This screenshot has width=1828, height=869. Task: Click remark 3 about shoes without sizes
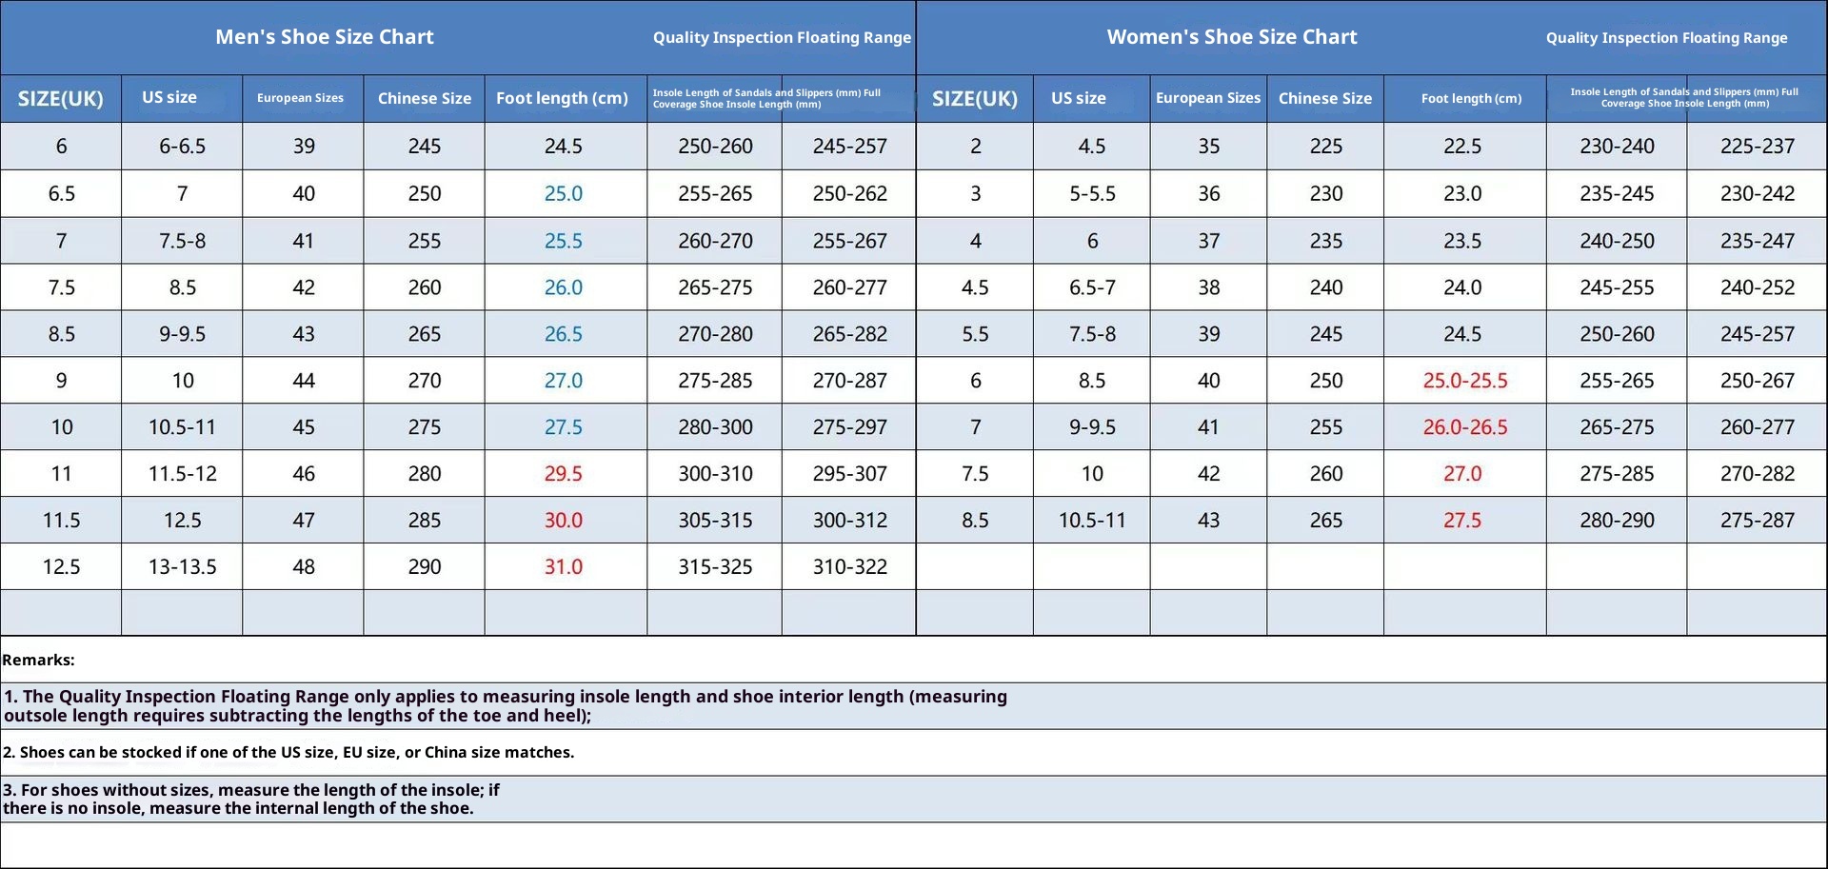click(x=250, y=799)
